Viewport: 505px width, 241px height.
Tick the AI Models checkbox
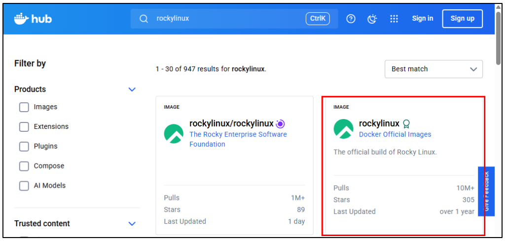pyautogui.click(x=24, y=186)
